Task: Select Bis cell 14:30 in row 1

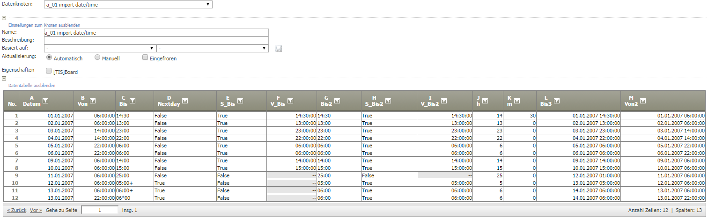Action: click(x=134, y=115)
